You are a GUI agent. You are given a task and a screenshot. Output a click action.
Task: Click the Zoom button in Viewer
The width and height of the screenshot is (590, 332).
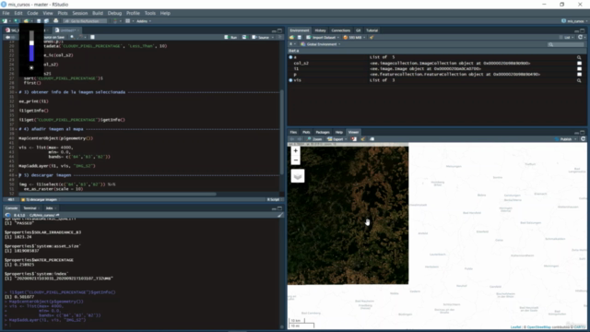click(314, 139)
